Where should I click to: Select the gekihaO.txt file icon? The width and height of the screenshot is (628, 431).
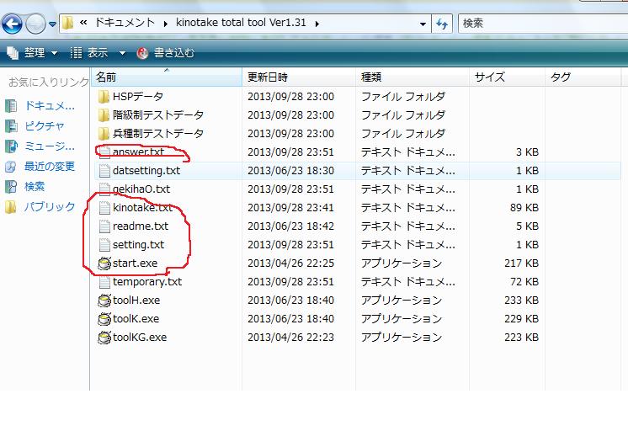[104, 189]
